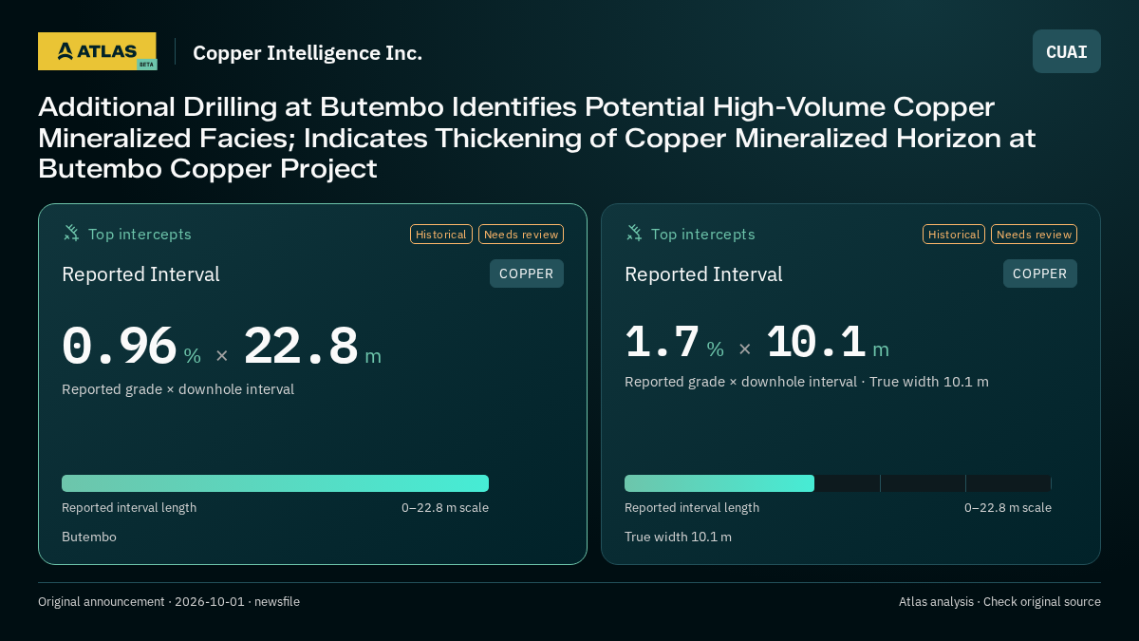Select the COPPER badge in the 0.96% card

pyautogui.click(x=527, y=273)
